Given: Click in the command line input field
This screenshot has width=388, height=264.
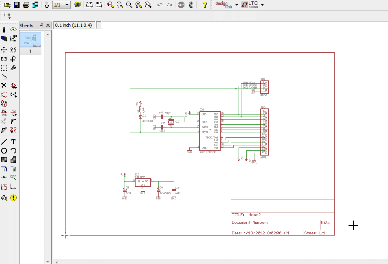Looking at the screenshot, I should [244, 25].
